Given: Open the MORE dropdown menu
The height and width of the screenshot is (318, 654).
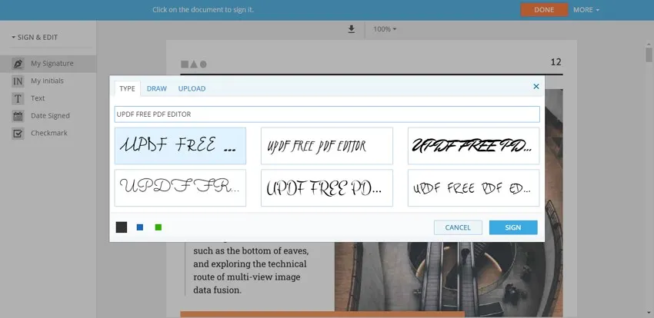Looking at the screenshot, I should [586, 9].
